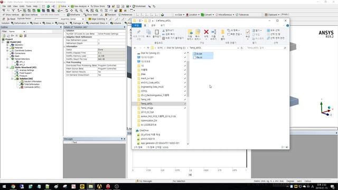Select the Geometry tree node
The image size is (338, 190).
click(19, 45)
